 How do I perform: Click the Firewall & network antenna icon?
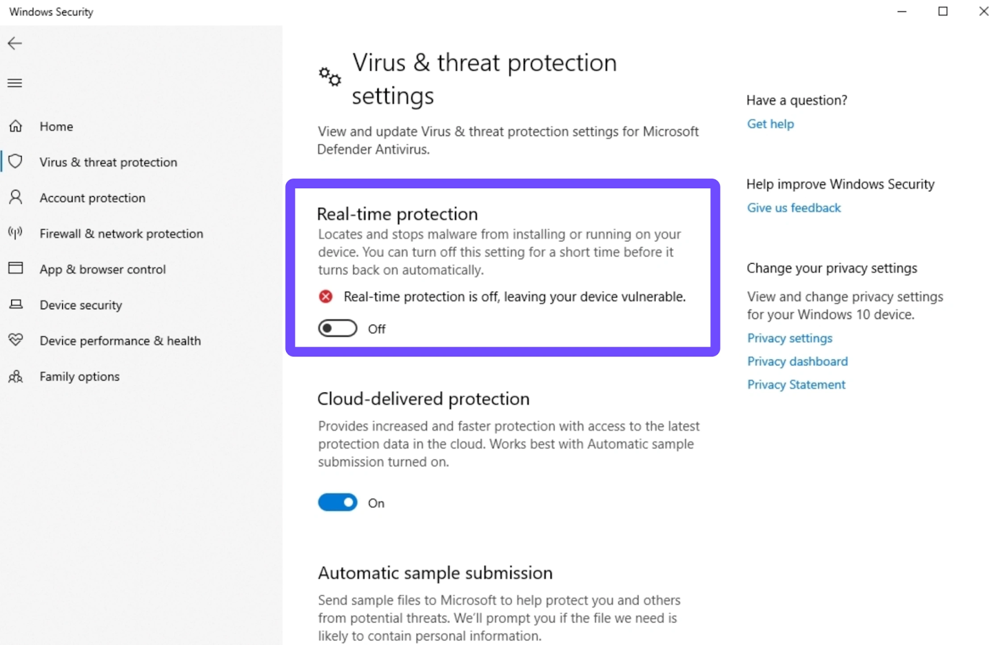coord(16,233)
